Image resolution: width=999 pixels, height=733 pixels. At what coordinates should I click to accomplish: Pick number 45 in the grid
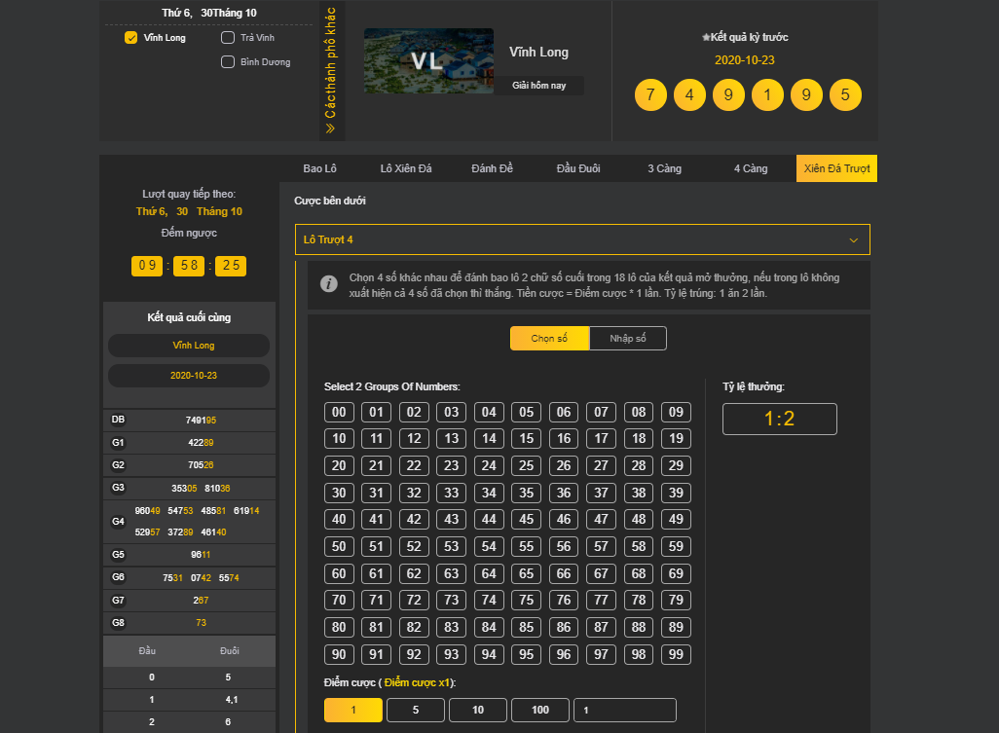pos(526,520)
